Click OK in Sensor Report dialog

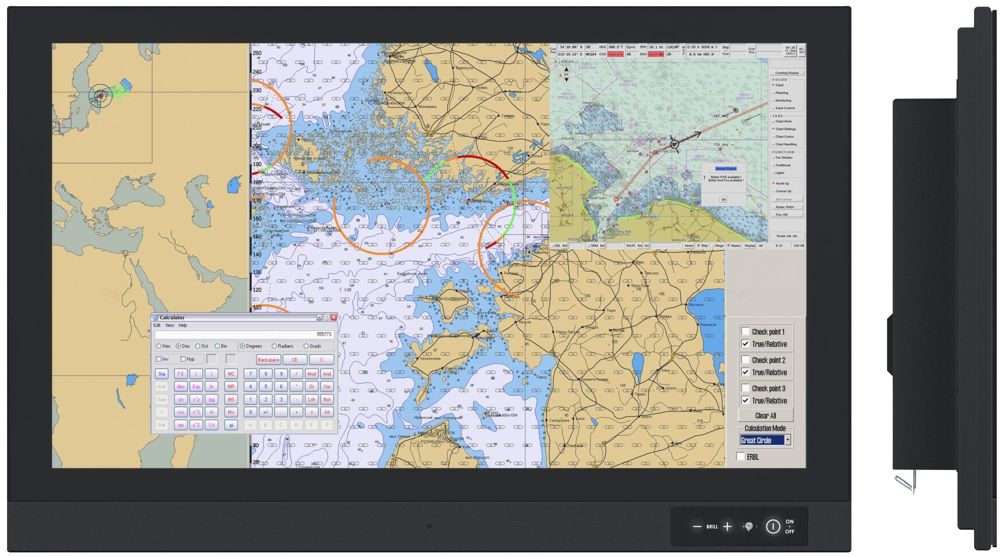click(x=723, y=199)
